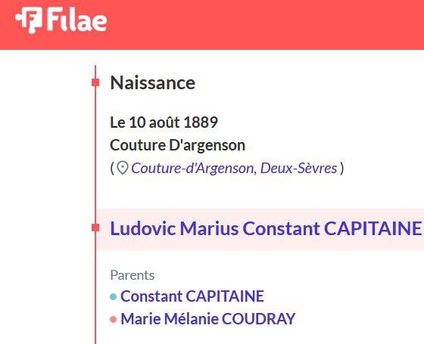Click the Naissance section heading
The height and width of the screenshot is (344, 424).
[x=153, y=82]
